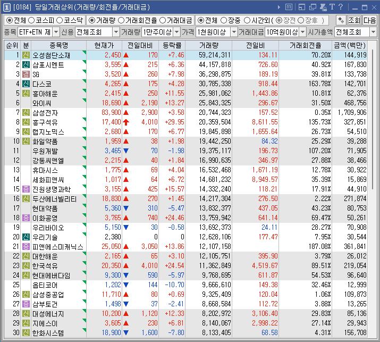Sort by the 전일비 column header
The image size is (380, 342).
(x=255, y=45)
